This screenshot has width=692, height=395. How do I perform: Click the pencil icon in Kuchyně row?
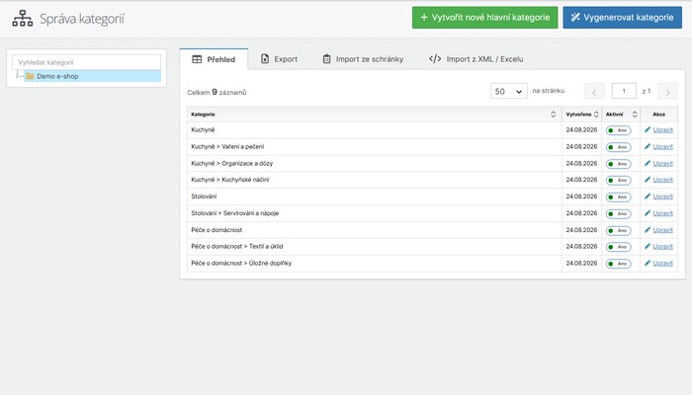point(648,129)
